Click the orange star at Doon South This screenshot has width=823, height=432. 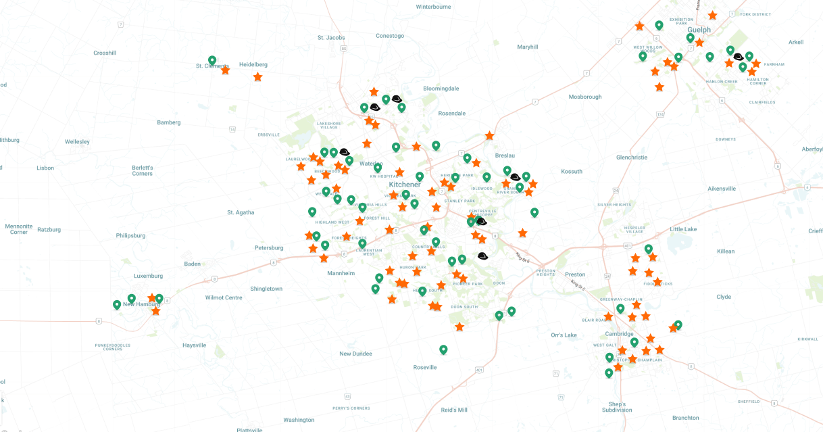(459, 327)
